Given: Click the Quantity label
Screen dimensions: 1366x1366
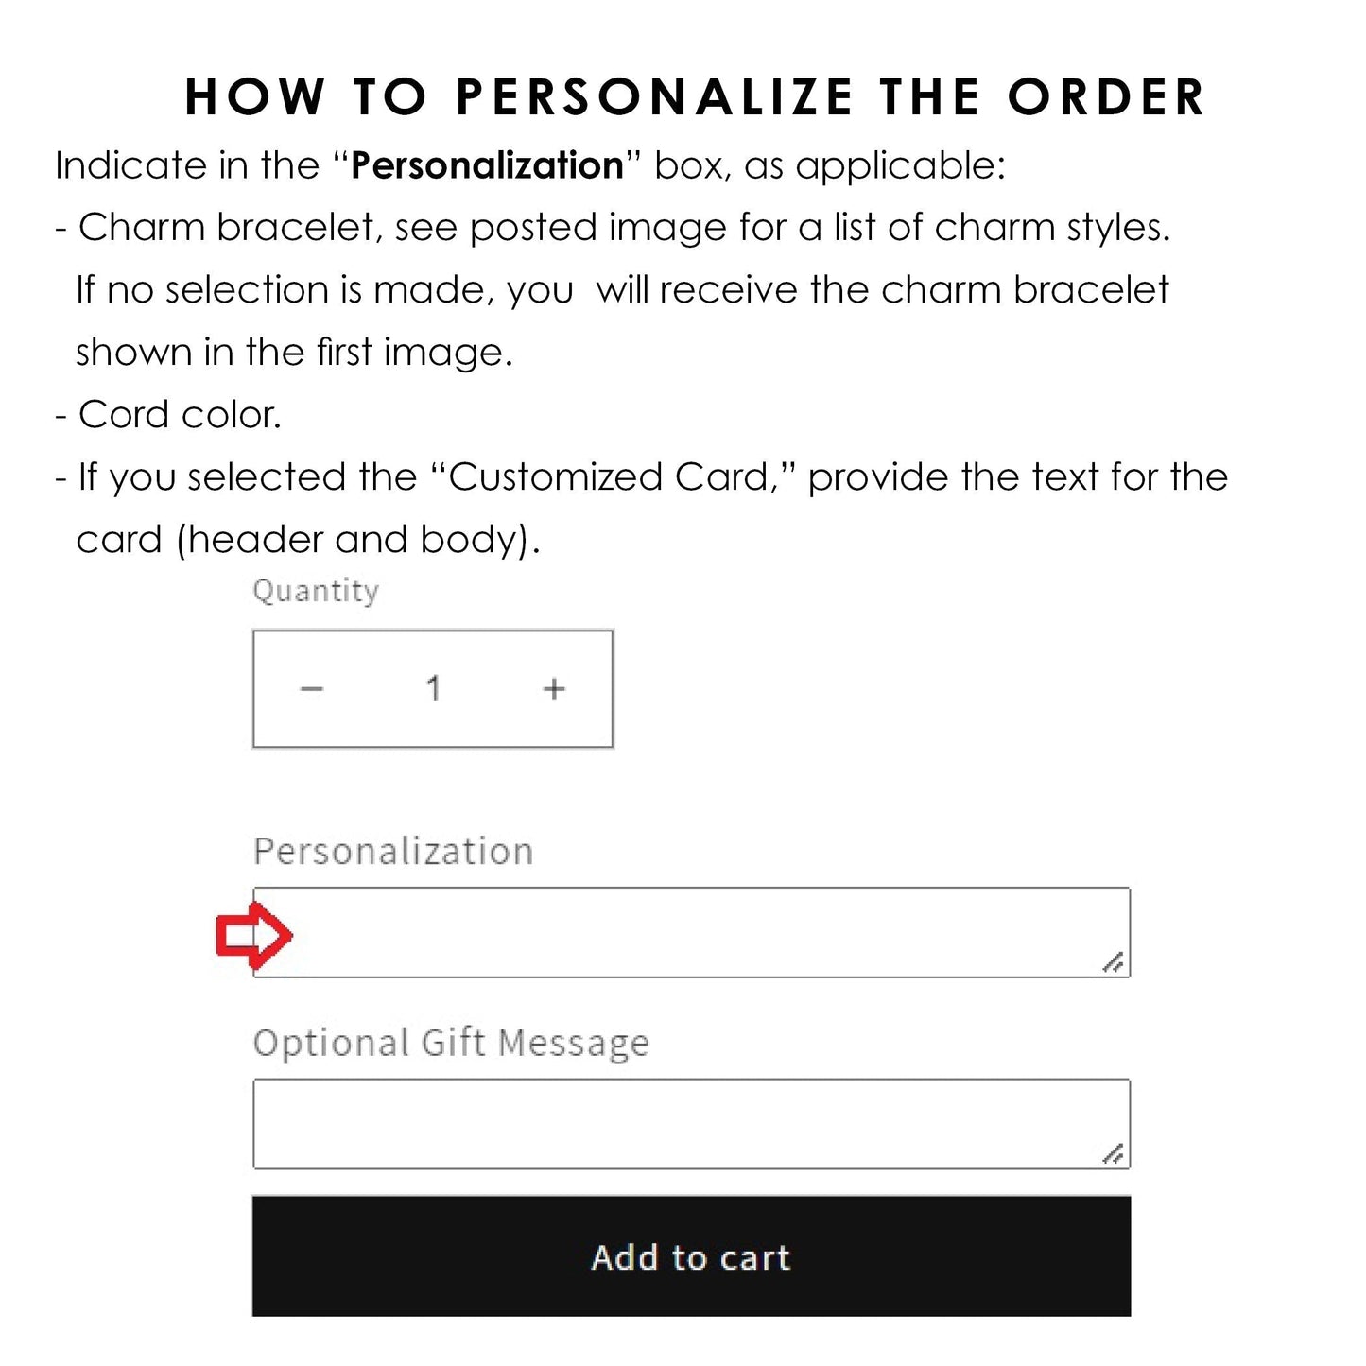Looking at the screenshot, I should click(x=316, y=591).
